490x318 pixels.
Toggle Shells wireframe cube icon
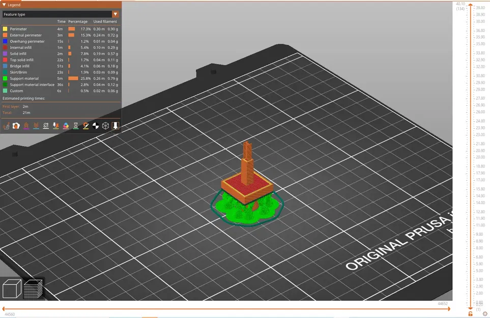click(106, 126)
